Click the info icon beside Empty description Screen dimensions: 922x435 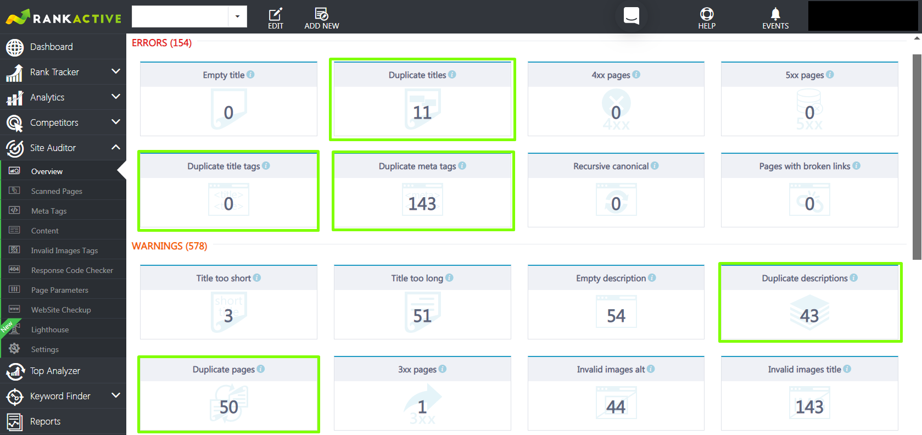(652, 278)
